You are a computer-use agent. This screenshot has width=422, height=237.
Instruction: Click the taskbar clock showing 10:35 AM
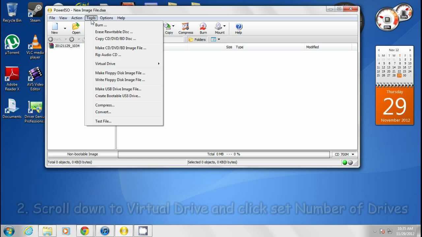pos(405,231)
